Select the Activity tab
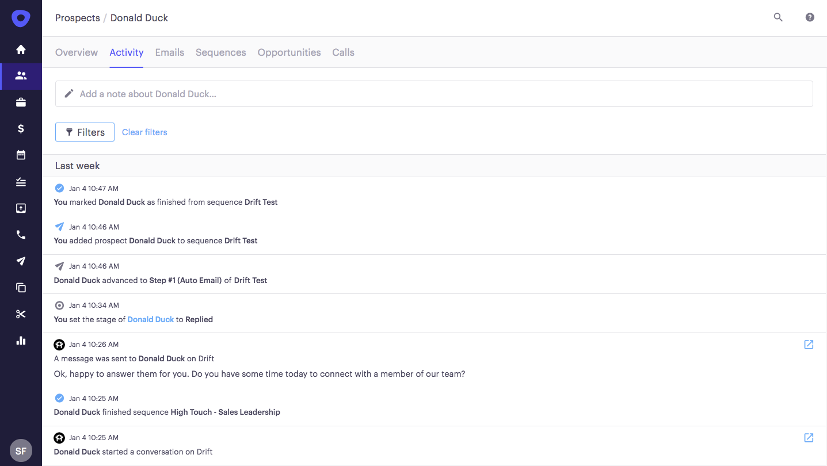The image size is (827, 466). coord(127,52)
